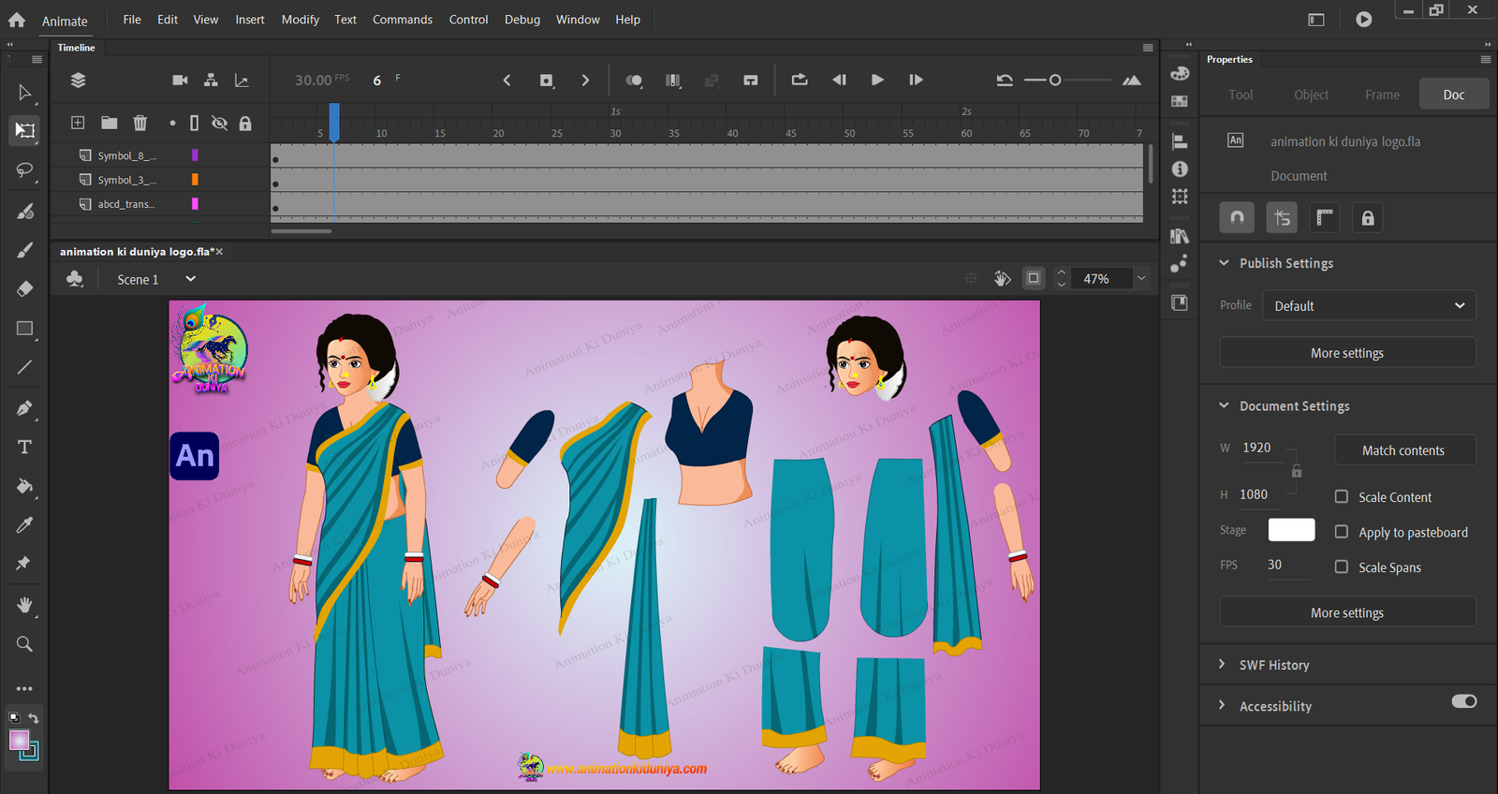This screenshot has height=794, width=1498.
Task: Click the Test Movie play button
Action: click(1364, 19)
